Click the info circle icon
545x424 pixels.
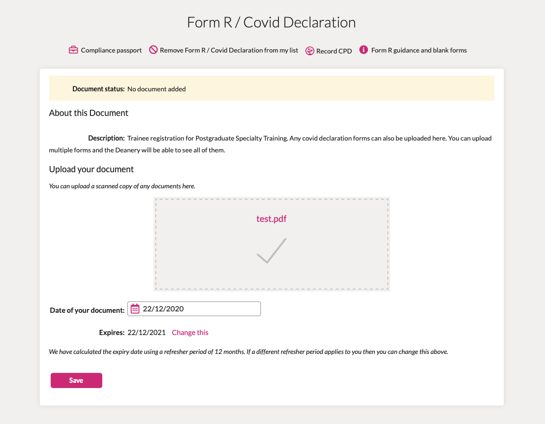pyautogui.click(x=364, y=50)
